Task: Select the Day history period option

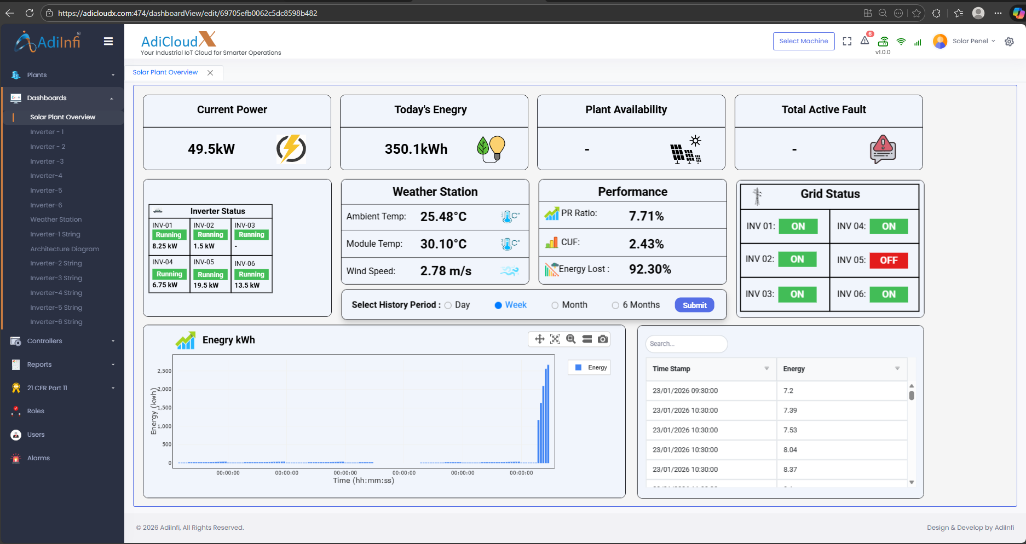Action: click(448, 305)
